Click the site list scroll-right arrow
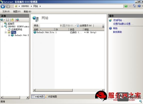 point(103,90)
